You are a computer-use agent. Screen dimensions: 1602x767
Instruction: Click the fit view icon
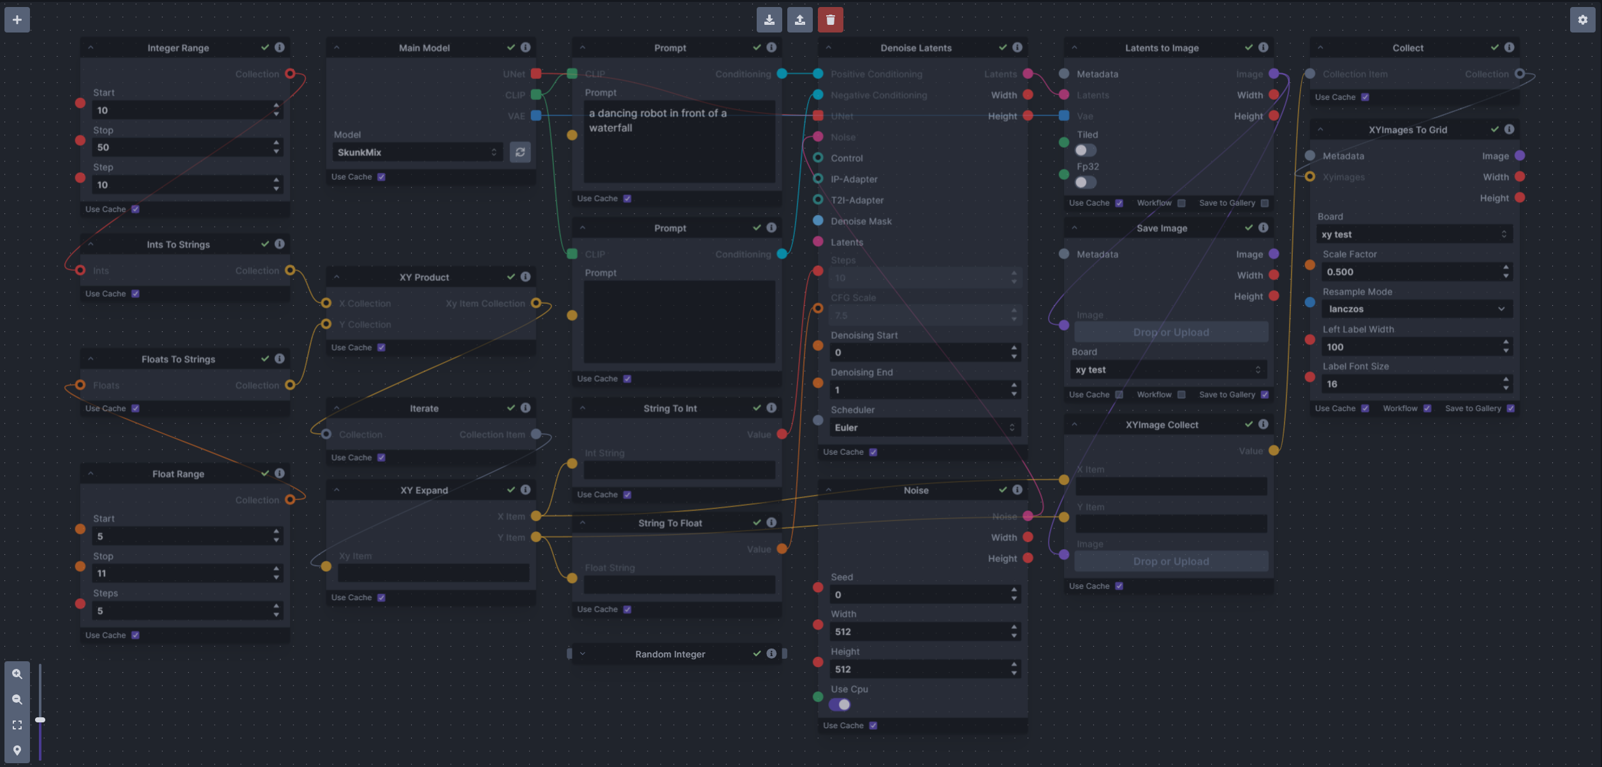[x=17, y=725]
